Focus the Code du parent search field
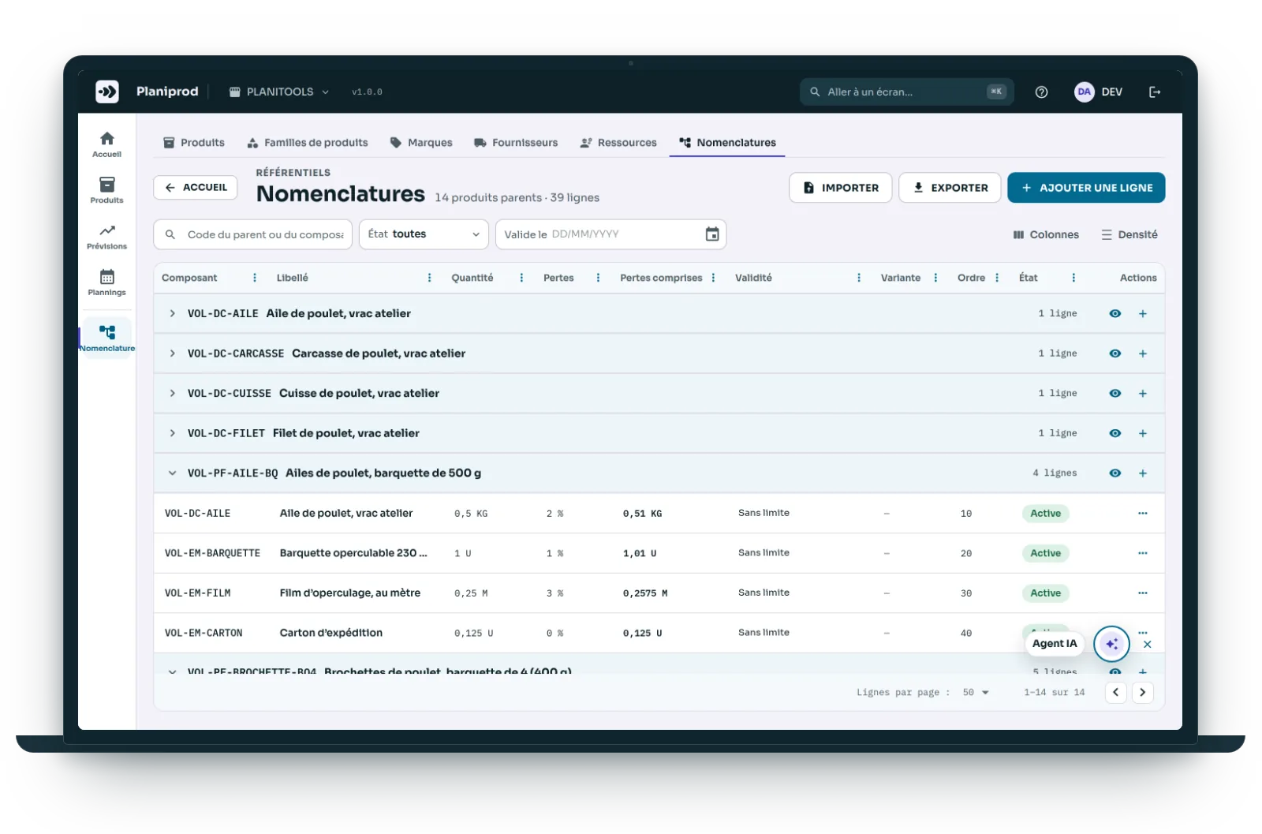Screen dimensions: 1262x834 pyautogui.click(x=253, y=234)
